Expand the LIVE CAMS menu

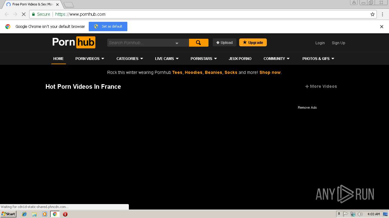coord(167,59)
